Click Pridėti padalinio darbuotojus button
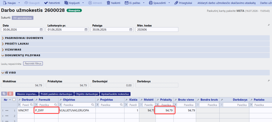This screenshot has height=122, width=272. tap(57, 94)
